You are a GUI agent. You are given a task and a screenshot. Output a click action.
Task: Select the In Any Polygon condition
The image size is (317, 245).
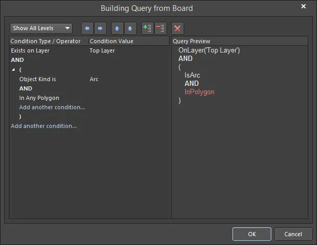pos(39,98)
